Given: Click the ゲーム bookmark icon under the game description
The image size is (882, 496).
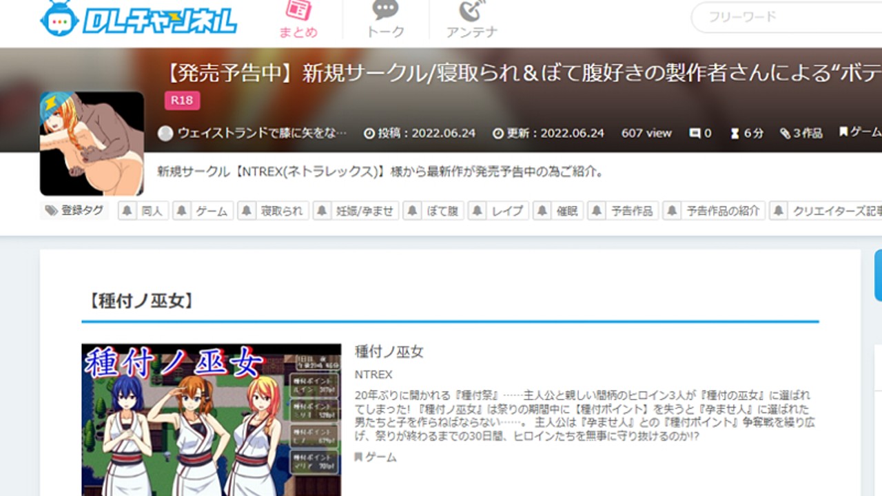Looking at the screenshot, I should tap(358, 456).
